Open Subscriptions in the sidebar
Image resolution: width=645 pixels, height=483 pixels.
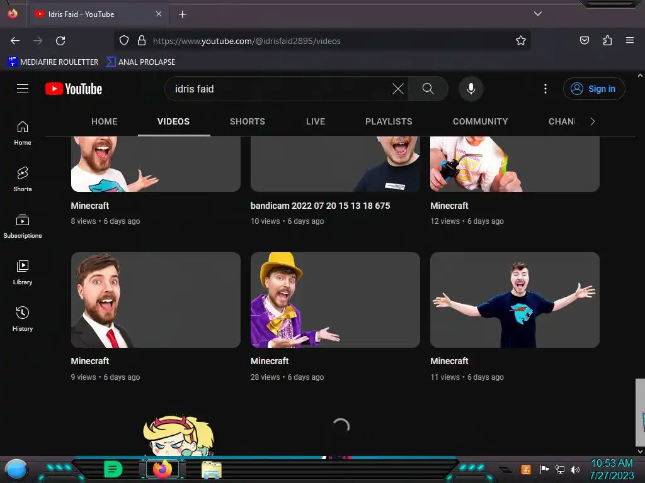pyautogui.click(x=23, y=226)
